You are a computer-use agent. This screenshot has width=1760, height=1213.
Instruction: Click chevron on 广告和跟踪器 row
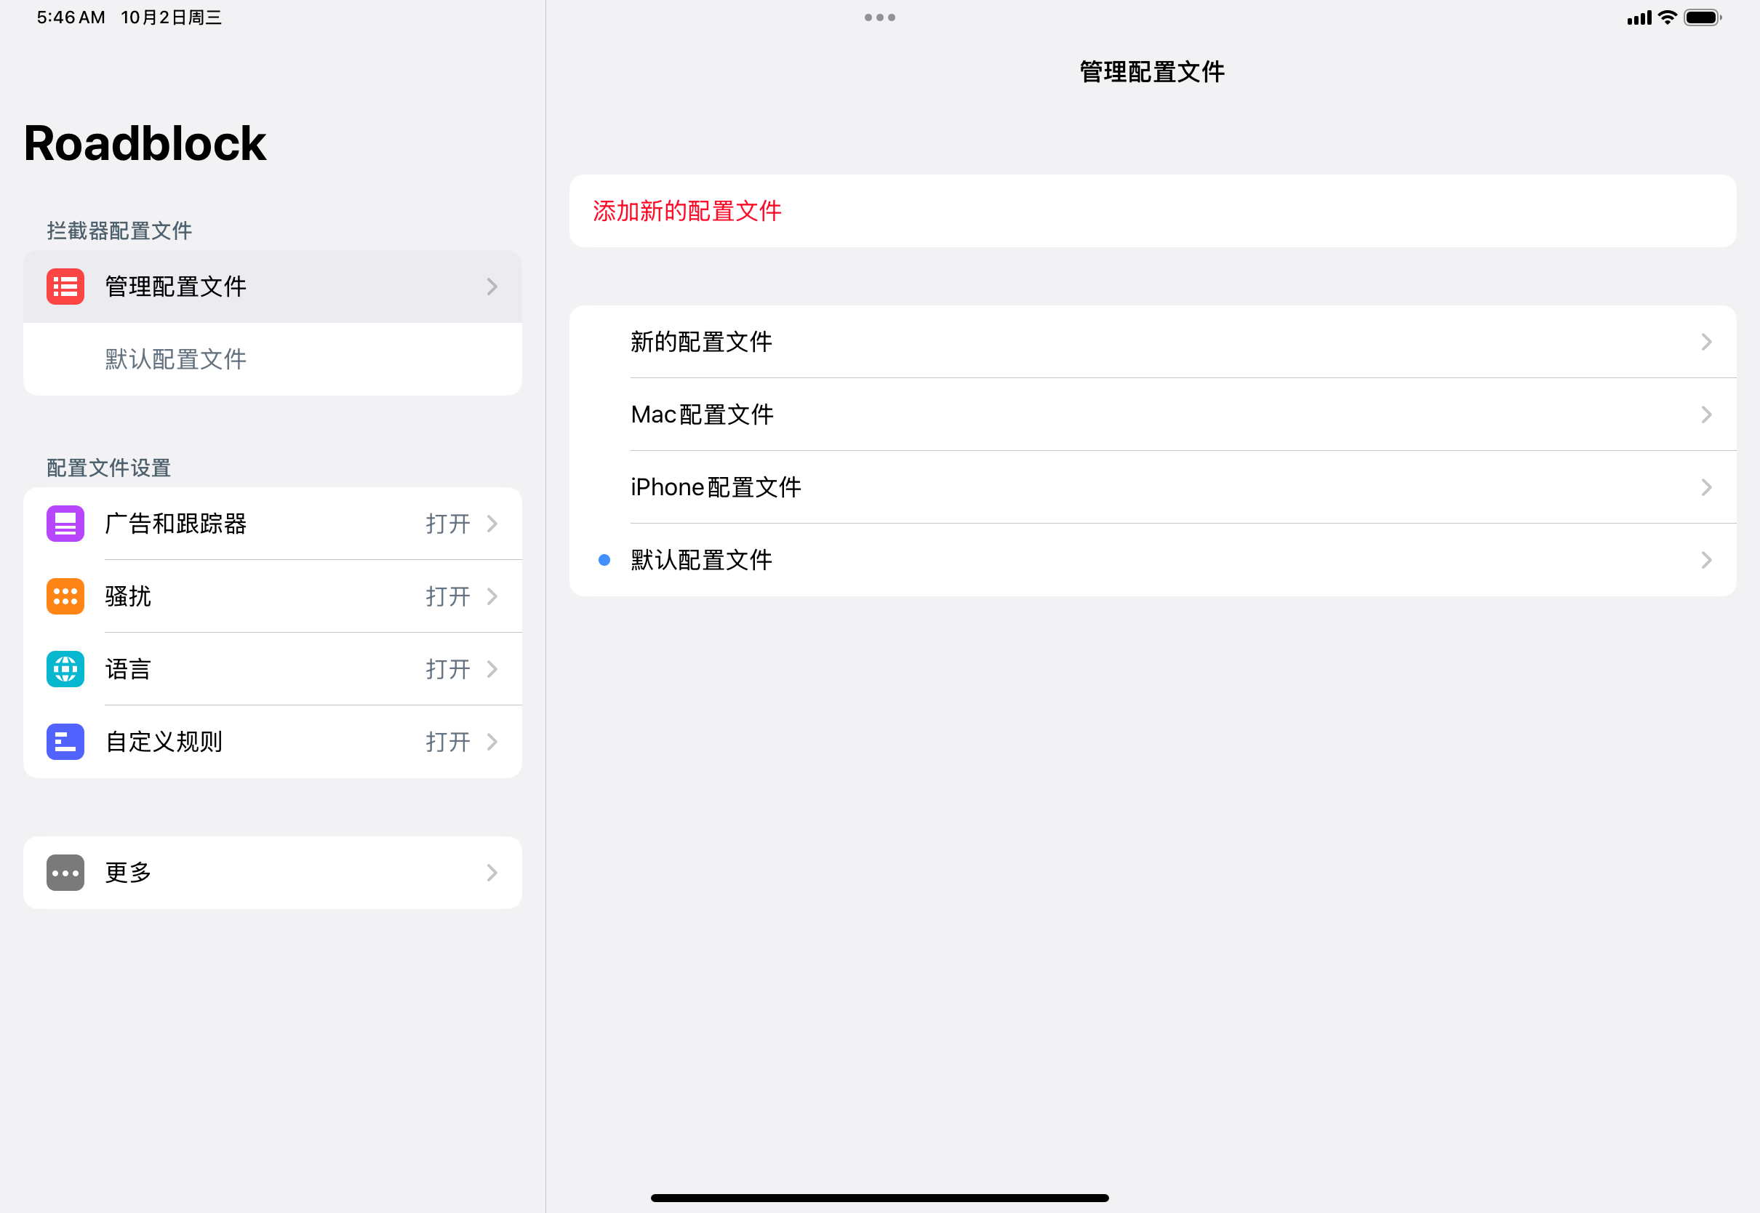click(x=492, y=524)
